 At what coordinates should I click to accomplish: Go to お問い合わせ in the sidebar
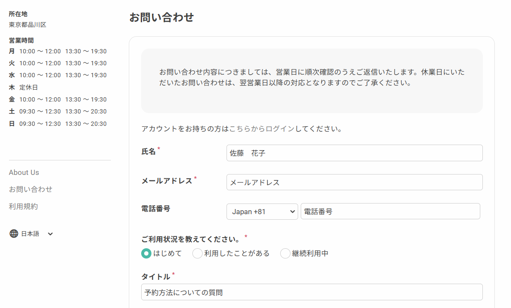coord(31,189)
